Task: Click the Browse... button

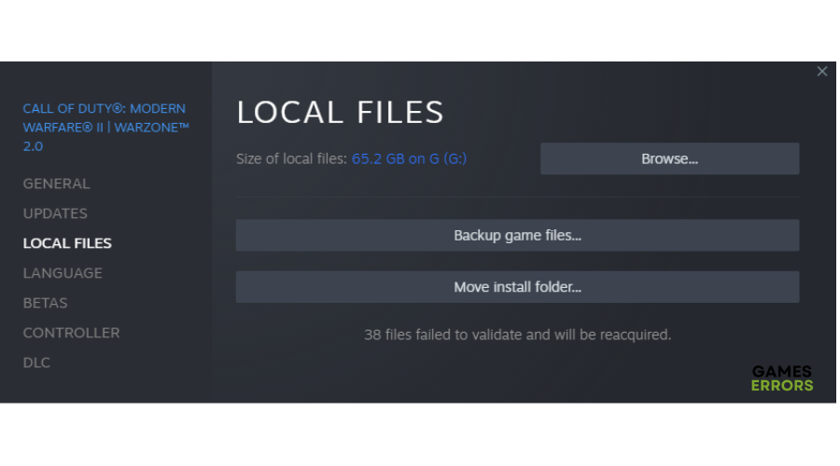Action: tap(669, 158)
